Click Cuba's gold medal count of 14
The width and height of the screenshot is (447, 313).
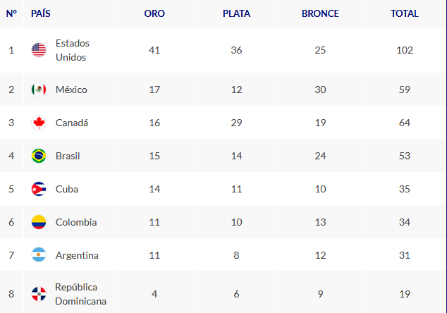(154, 189)
